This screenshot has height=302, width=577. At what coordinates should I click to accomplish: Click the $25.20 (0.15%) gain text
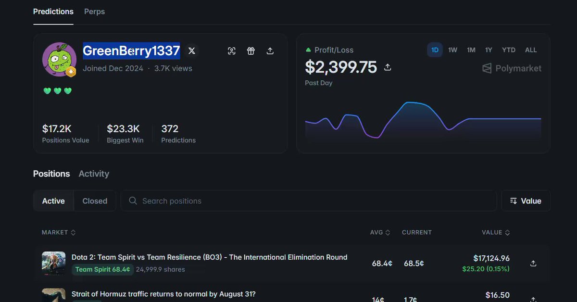pyautogui.click(x=486, y=269)
